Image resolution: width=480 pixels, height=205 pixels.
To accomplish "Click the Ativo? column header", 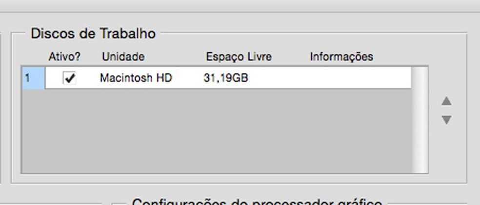I will 64,57.
